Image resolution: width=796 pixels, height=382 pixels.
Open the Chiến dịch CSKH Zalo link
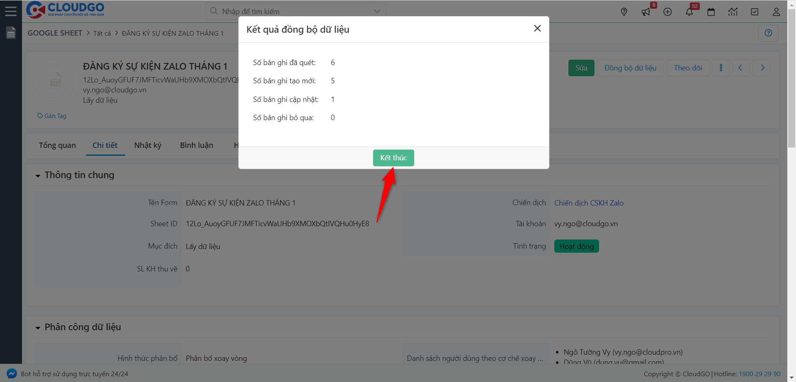pyautogui.click(x=589, y=203)
